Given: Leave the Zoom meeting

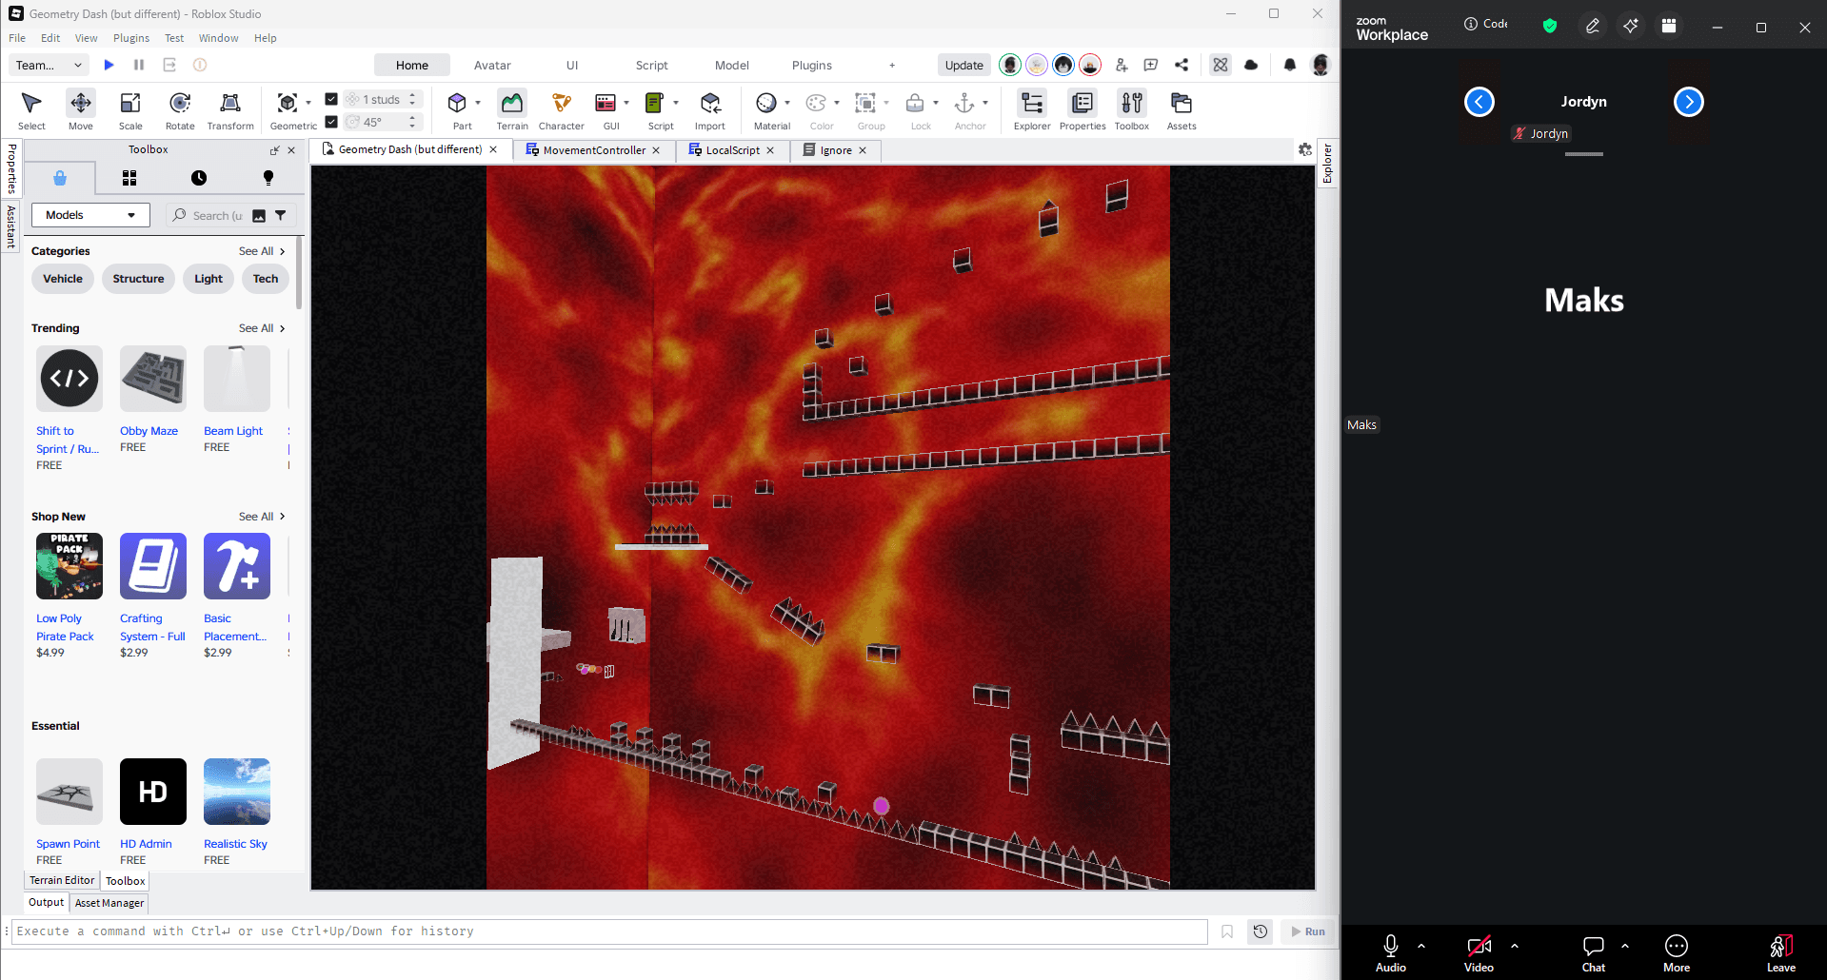Looking at the screenshot, I should [x=1781, y=952].
